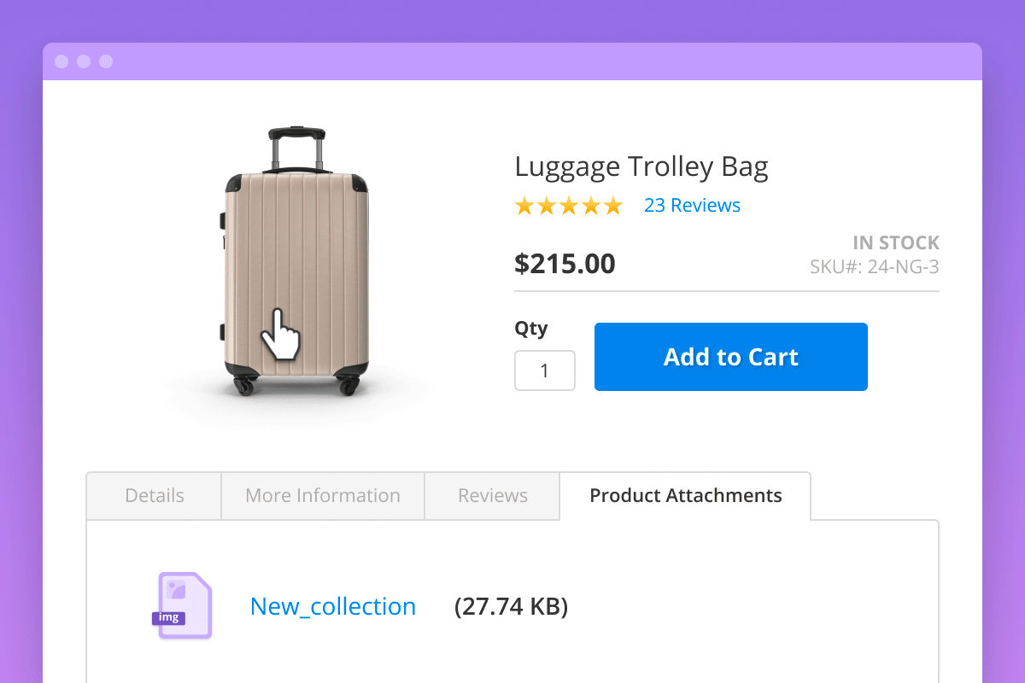
Task: Click the first rating star
Action: pos(524,205)
